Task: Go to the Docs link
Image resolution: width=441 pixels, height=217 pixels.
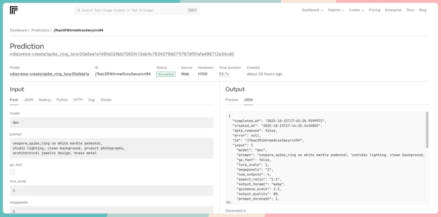Action: (x=410, y=10)
